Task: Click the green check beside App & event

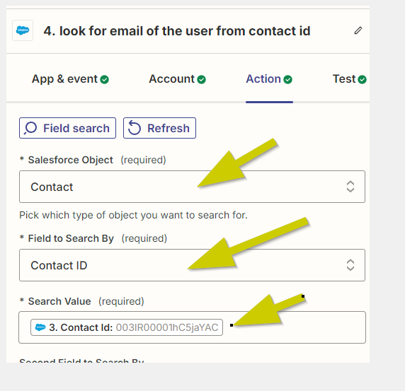Action: coord(105,79)
